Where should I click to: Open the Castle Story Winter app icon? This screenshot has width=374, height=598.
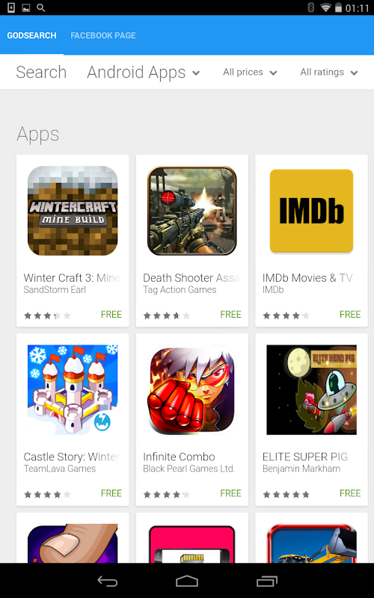(73, 389)
